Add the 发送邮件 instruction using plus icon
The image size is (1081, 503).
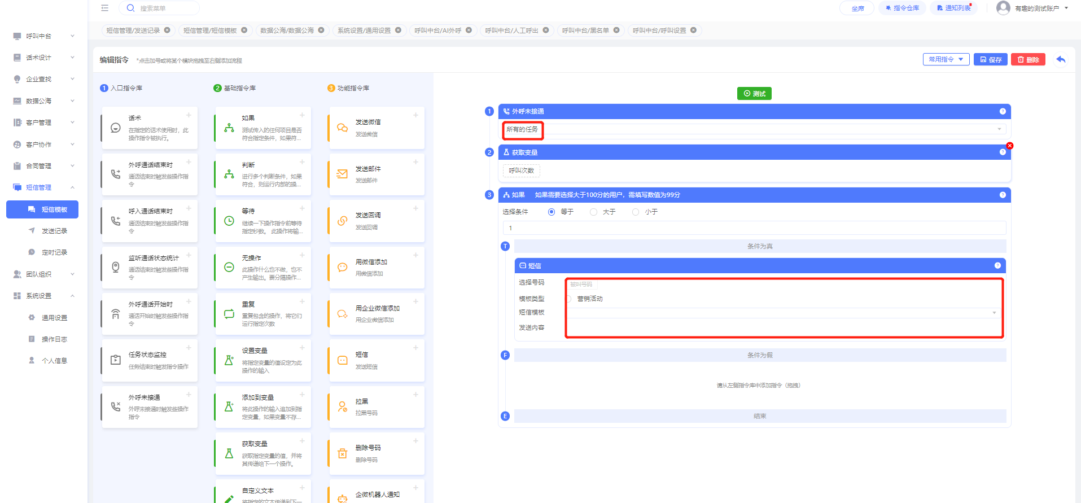(415, 162)
